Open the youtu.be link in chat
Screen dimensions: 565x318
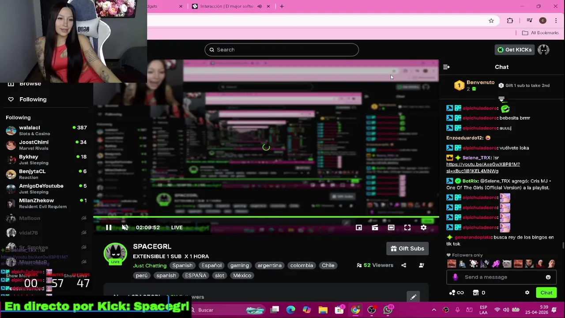483,167
